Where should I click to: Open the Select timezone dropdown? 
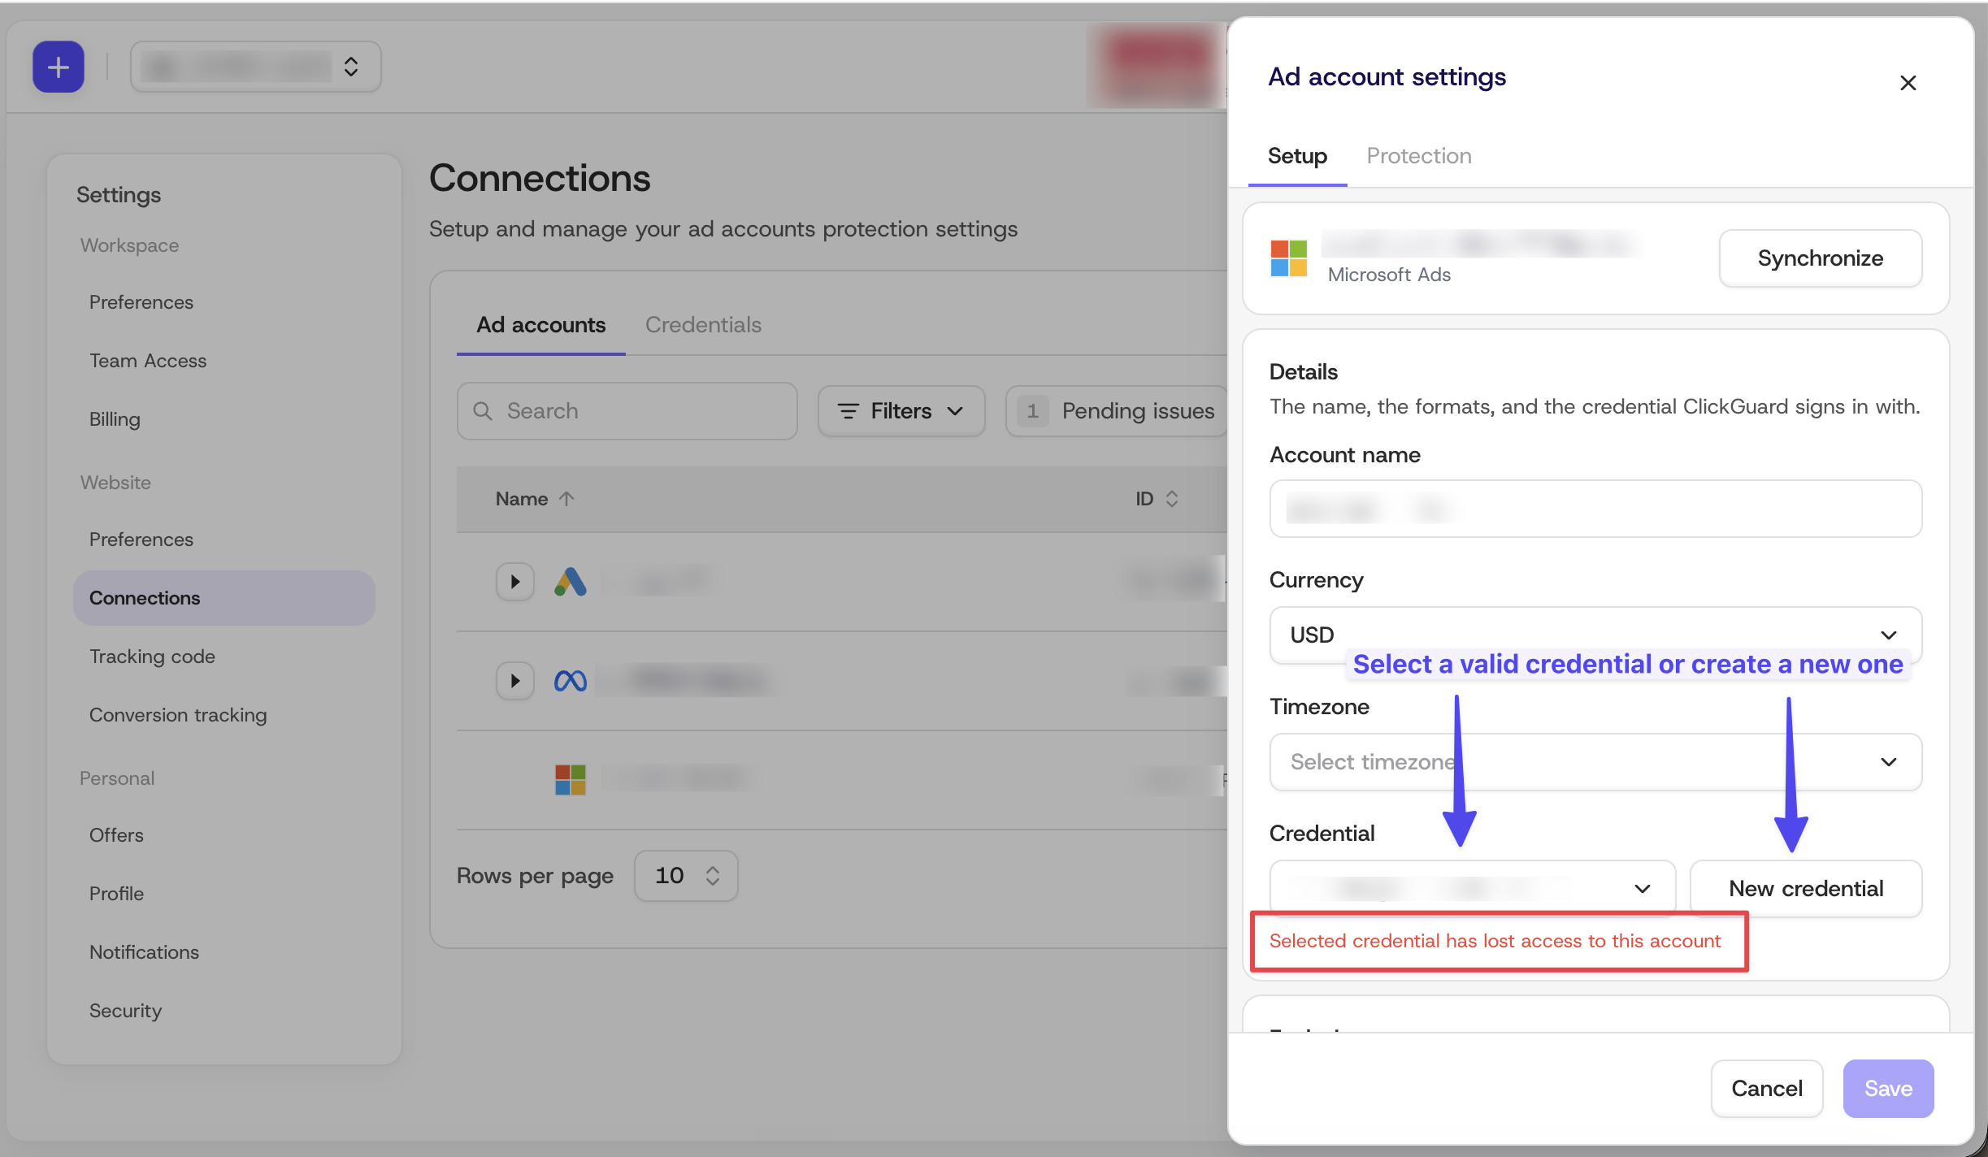pyautogui.click(x=1595, y=762)
